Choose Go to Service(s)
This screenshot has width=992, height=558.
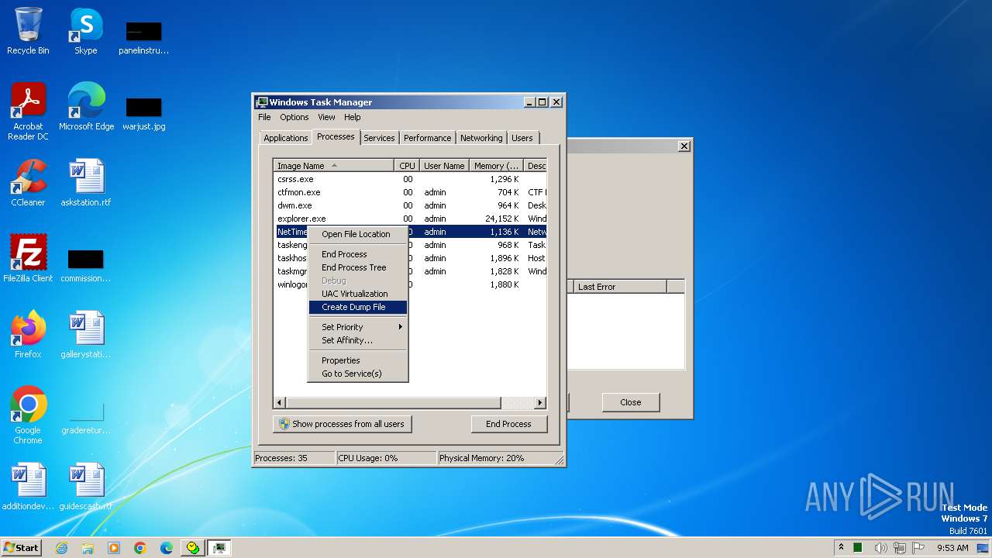tap(357, 374)
